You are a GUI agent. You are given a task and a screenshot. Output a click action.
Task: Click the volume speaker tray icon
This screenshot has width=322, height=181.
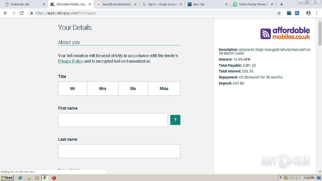pyautogui.click(x=292, y=178)
